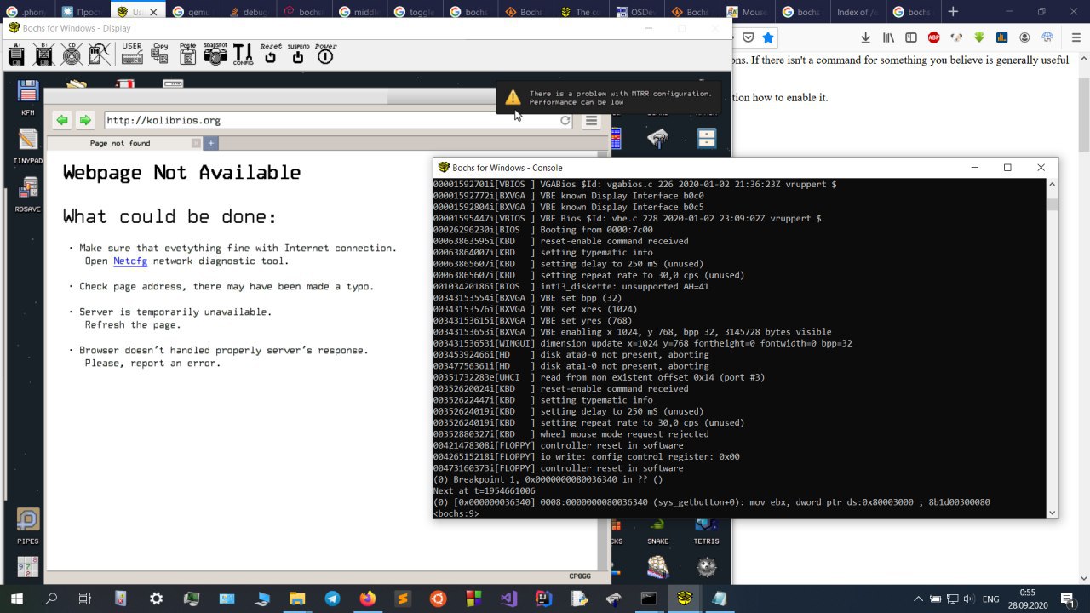Open Visual Studio from the taskbar
Image resolution: width=1090 pixels, height=613 pixels.
[508, 599]
